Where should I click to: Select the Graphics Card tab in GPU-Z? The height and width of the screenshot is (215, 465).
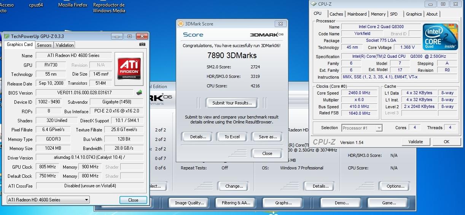coord(20,44)
